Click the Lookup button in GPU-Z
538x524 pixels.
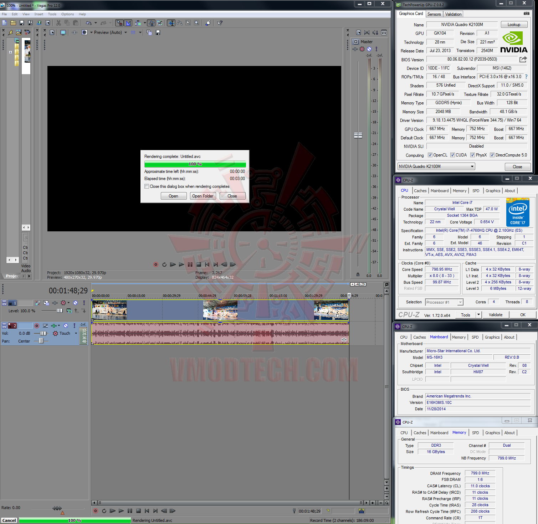click(x=514, y=25)
